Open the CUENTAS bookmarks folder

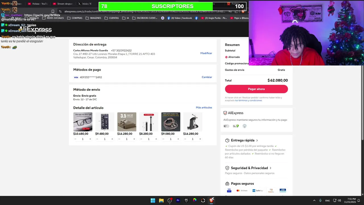point(112,18)
